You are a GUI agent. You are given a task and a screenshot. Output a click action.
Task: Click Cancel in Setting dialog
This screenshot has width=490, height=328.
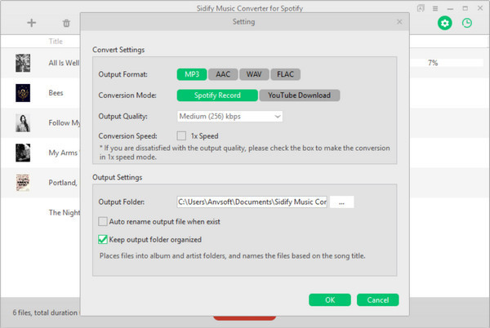tap(378, 300)
